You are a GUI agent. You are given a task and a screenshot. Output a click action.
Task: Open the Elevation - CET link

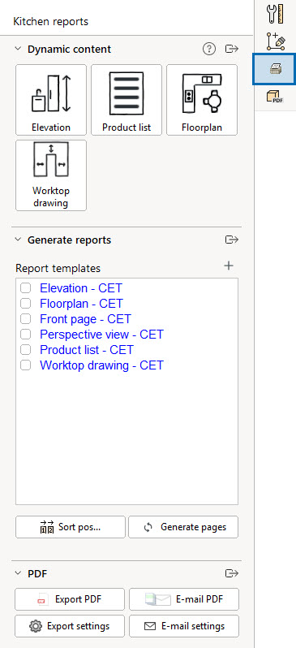[81, 288]
